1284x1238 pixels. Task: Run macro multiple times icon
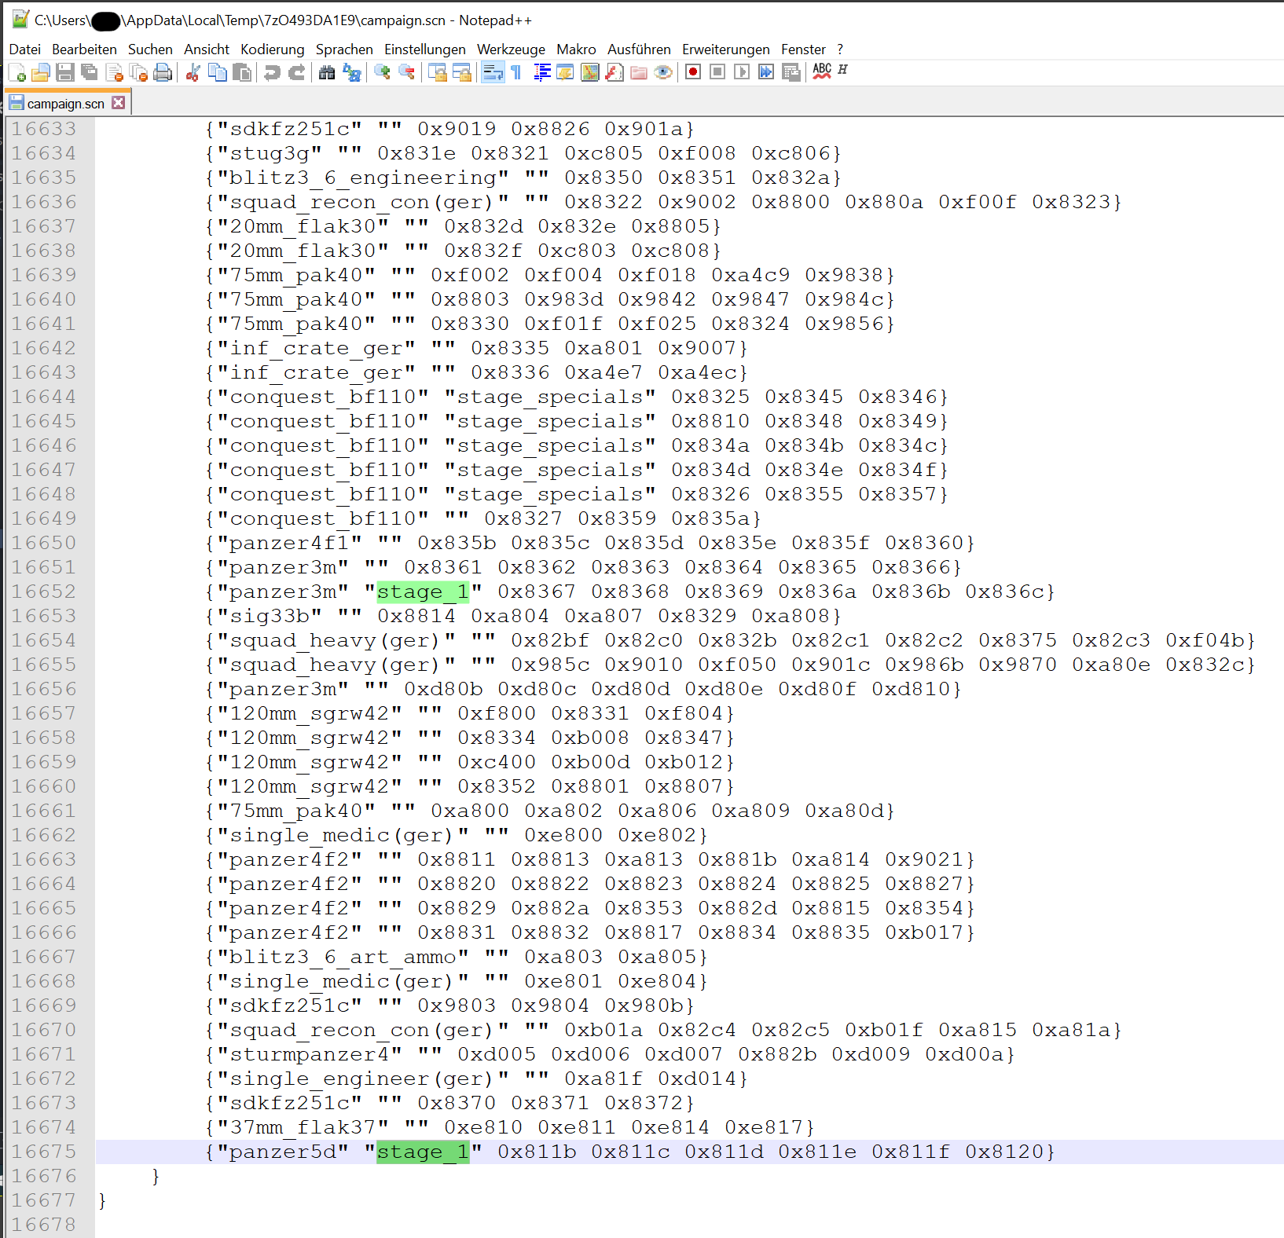pyautogui.click(x=766, y=72)
